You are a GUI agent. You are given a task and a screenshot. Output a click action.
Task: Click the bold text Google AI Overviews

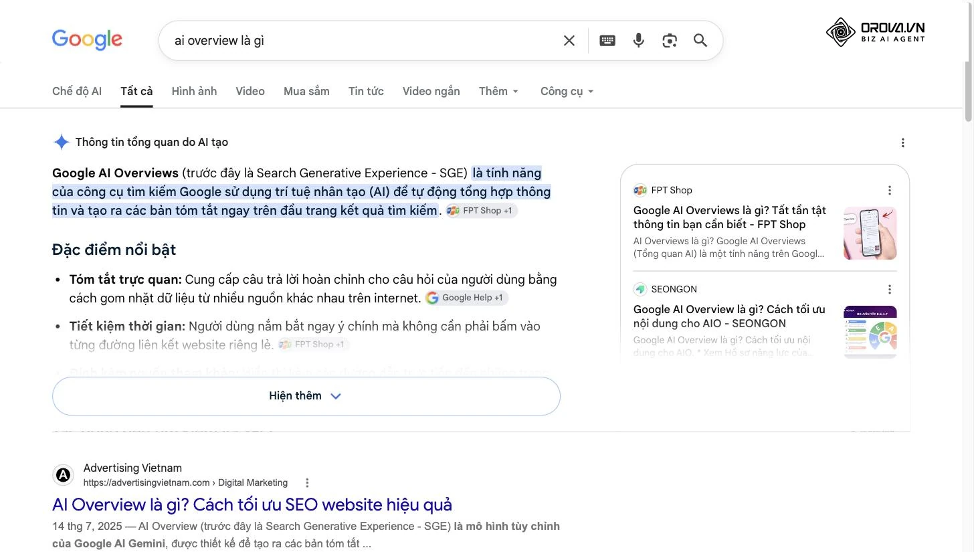[x=115, y=173]
